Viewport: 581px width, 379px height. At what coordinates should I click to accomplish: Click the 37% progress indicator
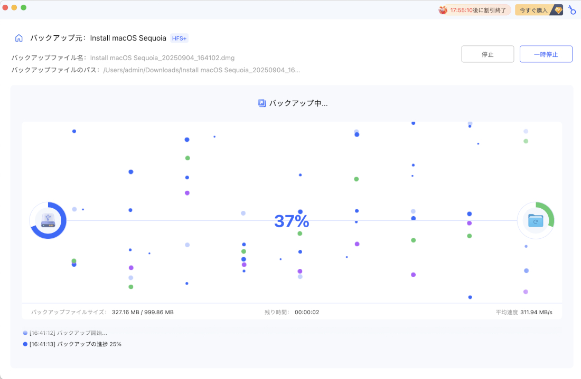pos(292,220)
